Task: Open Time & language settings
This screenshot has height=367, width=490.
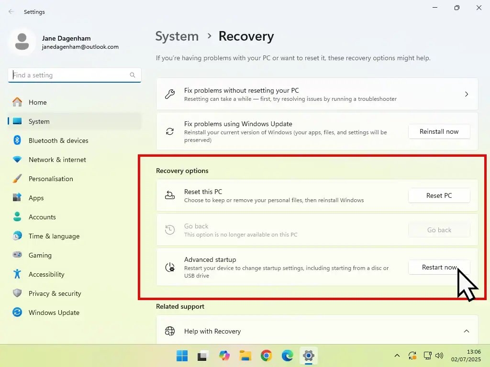Action: pos(54,236)
